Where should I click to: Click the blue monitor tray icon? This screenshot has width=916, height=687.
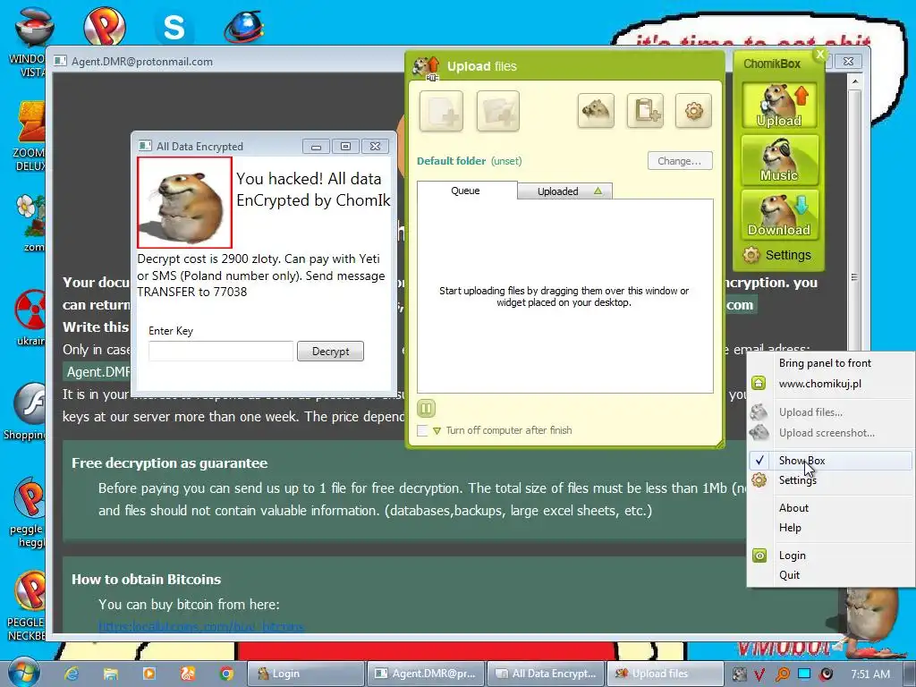[x=804, y=674]
